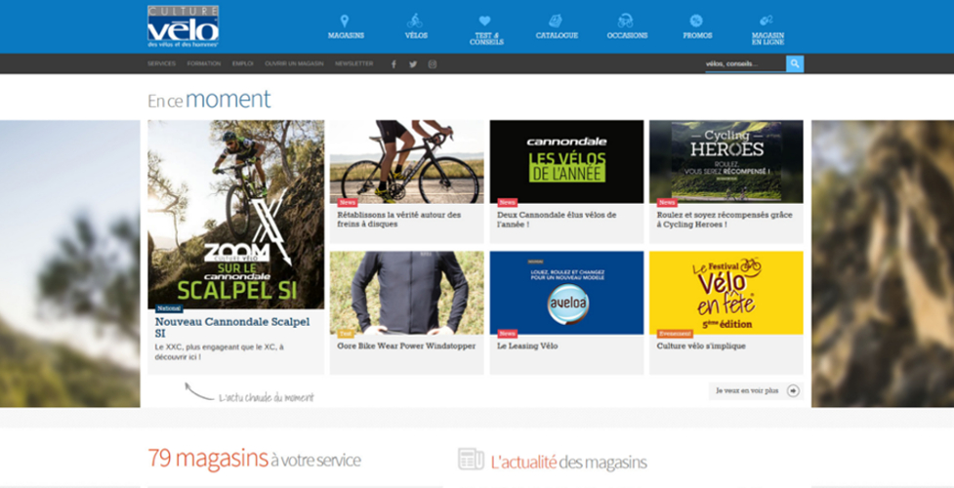954x488 pixels.
Task: Open the Promos percent icon
Action: 696,20
